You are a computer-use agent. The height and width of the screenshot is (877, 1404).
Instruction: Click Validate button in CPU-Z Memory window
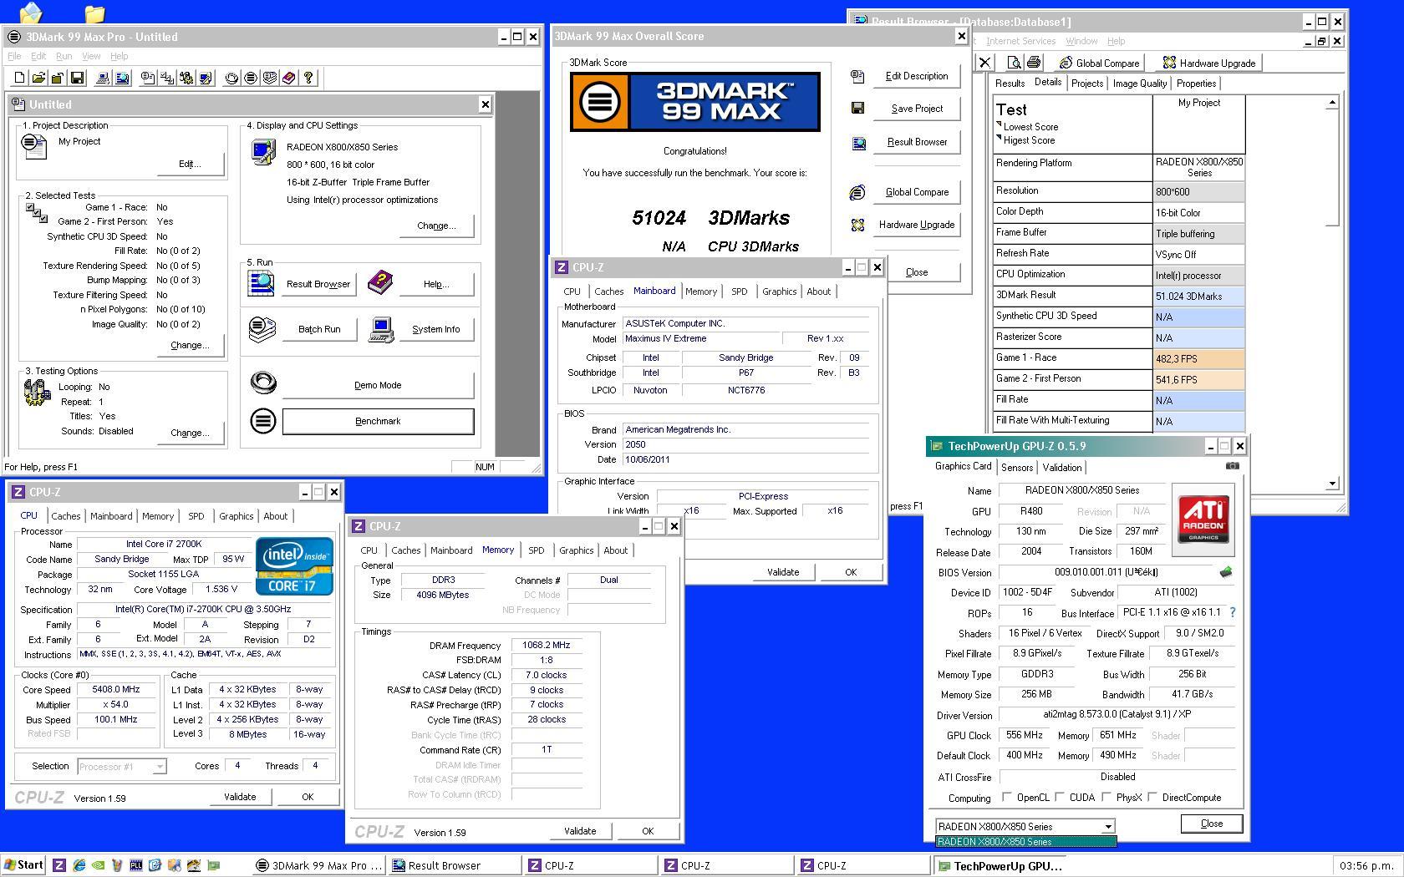pyautogui.click(x=580, y=831)
